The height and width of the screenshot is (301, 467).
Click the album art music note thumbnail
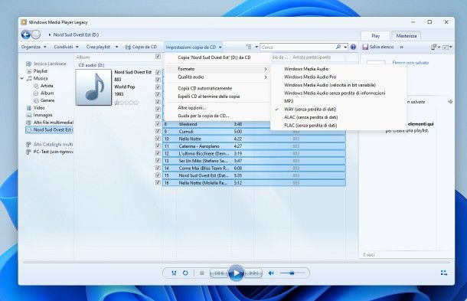93,87
